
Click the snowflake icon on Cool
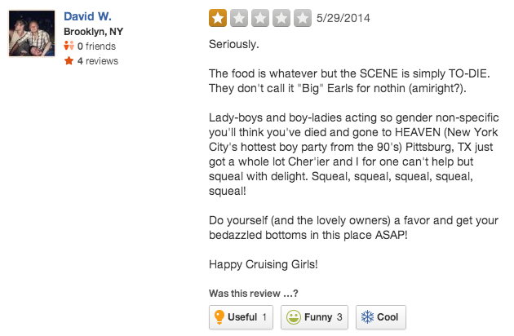(x=367, y=317)
